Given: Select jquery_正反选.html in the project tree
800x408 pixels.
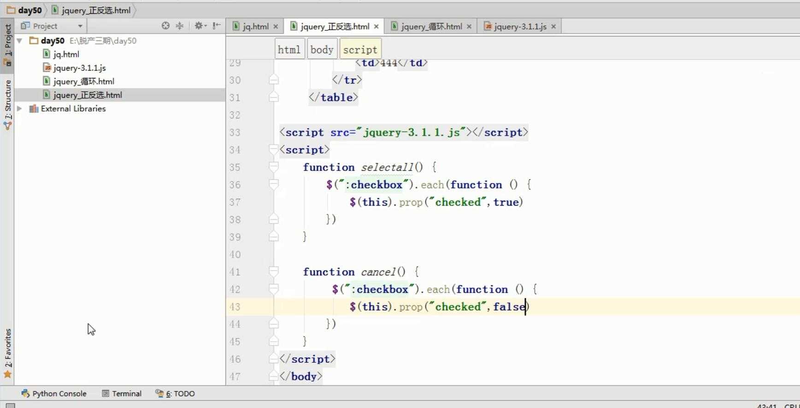Looking at the screenshot, I should pos(88,95).
